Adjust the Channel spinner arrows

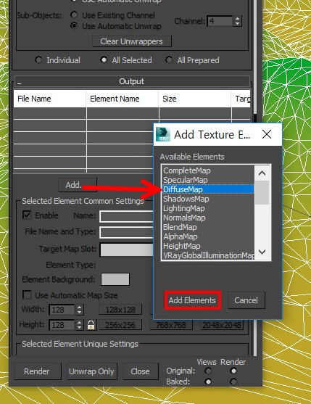(237, 21)
